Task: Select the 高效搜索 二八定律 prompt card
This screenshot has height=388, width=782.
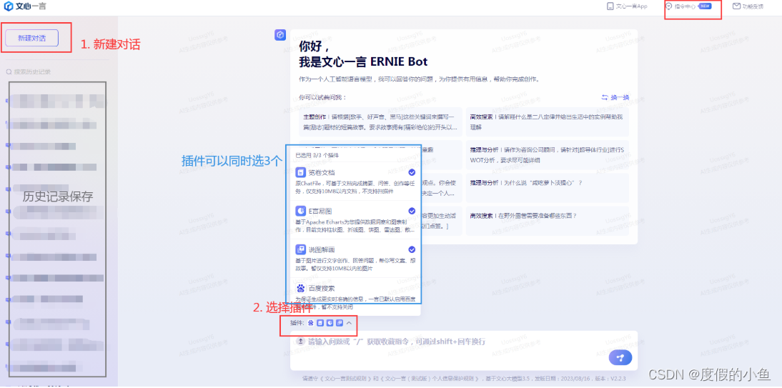Action: point(547,121)
